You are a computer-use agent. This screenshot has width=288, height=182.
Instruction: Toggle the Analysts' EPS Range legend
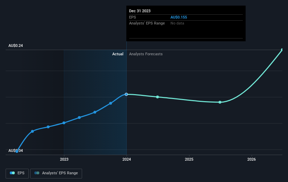tap(56, 173)
